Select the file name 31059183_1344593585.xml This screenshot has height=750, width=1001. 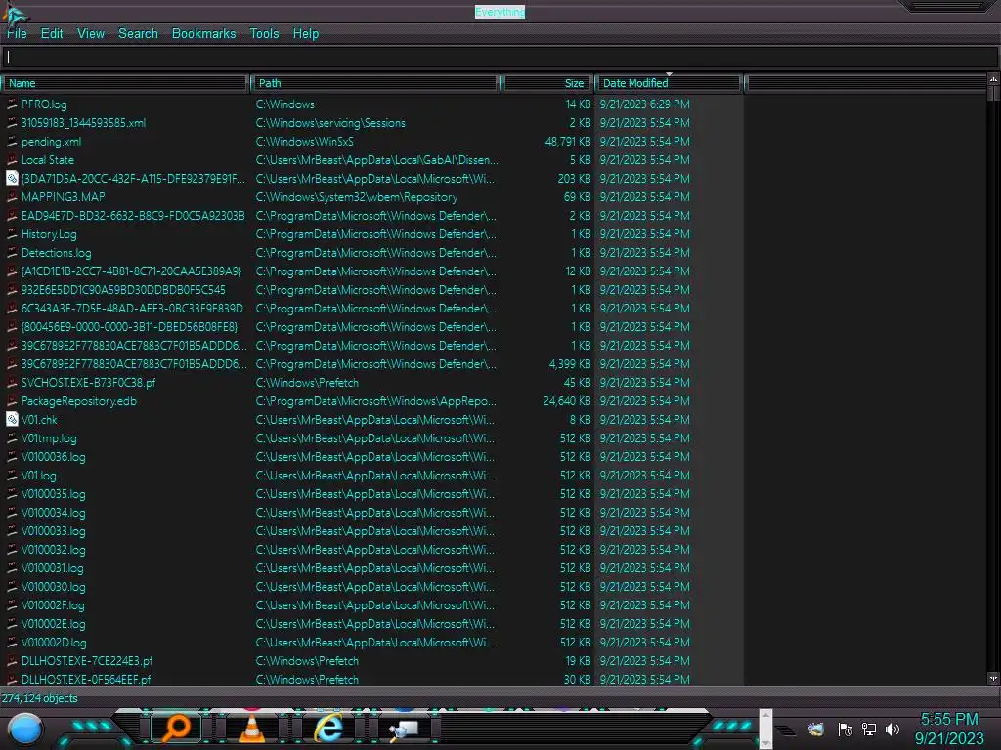84,122
